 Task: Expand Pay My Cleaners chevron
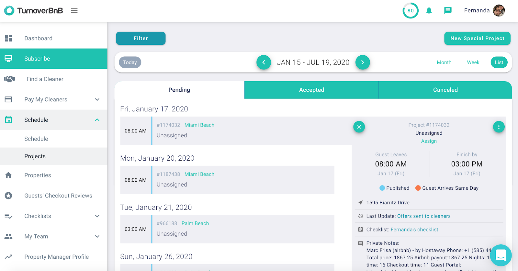tap(97, 99)
